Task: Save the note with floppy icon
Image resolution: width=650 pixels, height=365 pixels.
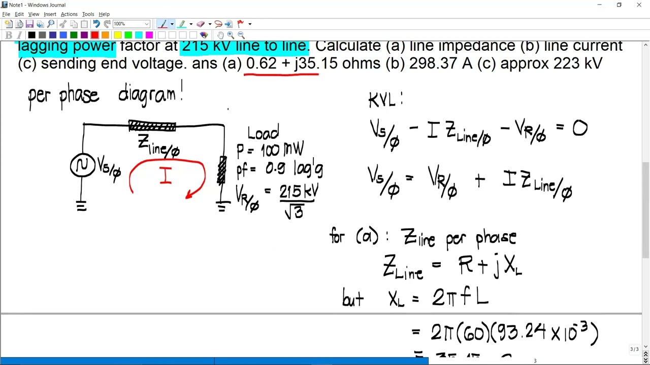Action: pos(29,24)
